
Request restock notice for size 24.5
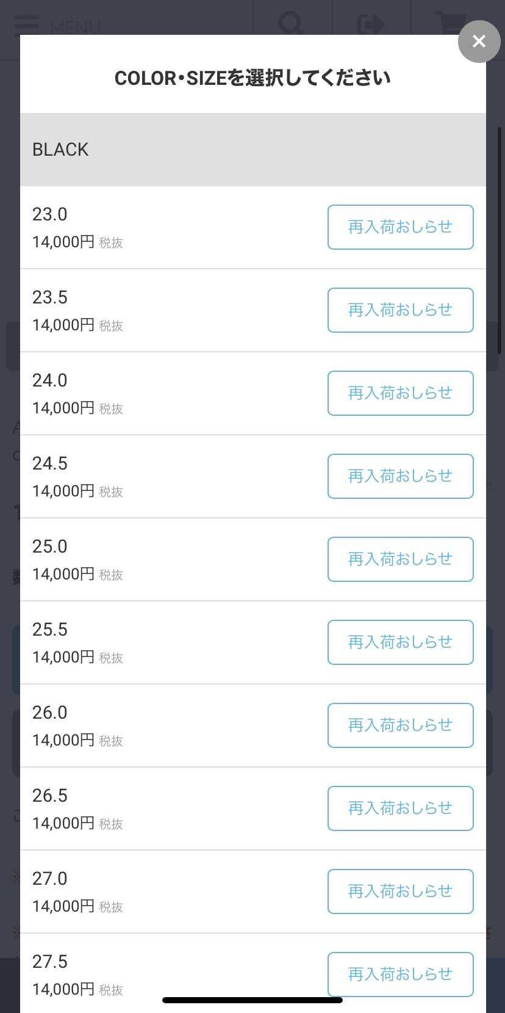coord(400,476)
